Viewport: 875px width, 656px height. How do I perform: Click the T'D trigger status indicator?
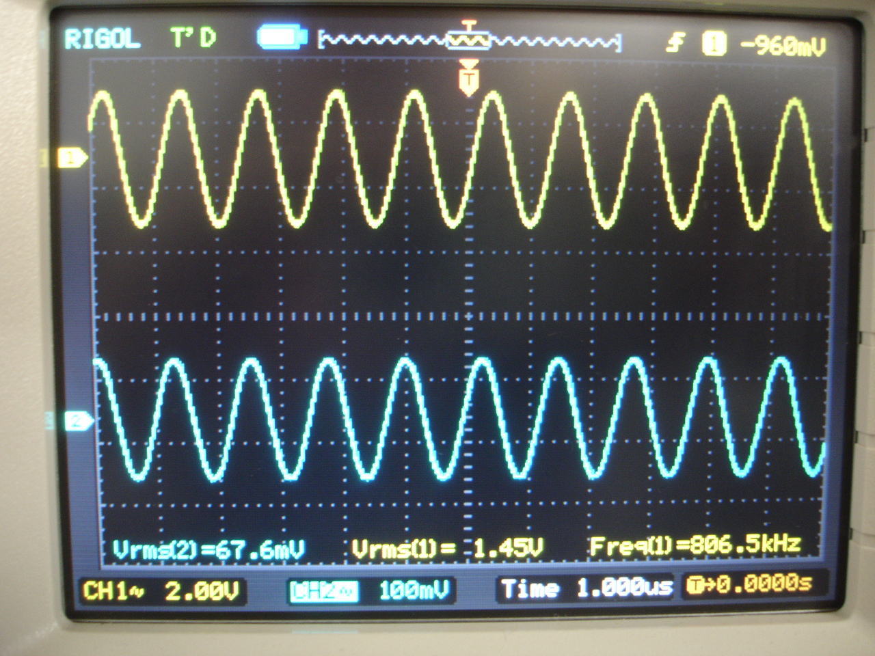tap(193, 38)
